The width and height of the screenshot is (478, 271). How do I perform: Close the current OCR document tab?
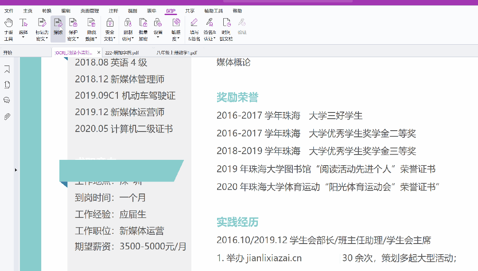99,52
